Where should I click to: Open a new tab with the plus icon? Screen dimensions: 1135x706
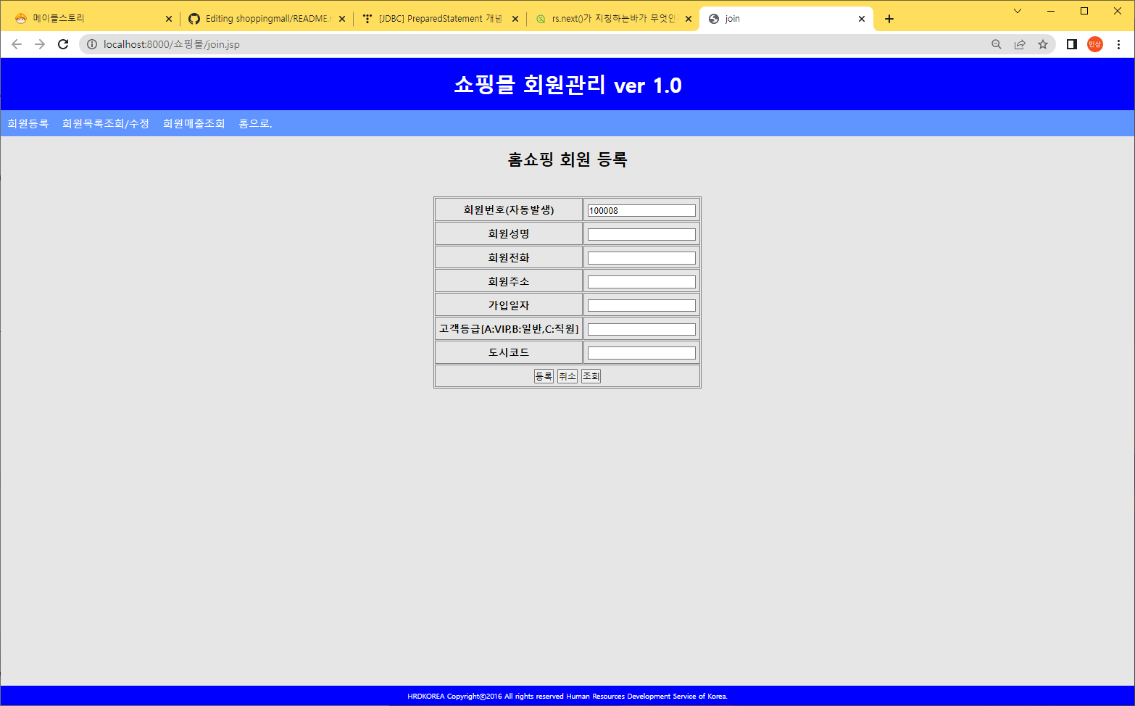click(x=889, y=19)
